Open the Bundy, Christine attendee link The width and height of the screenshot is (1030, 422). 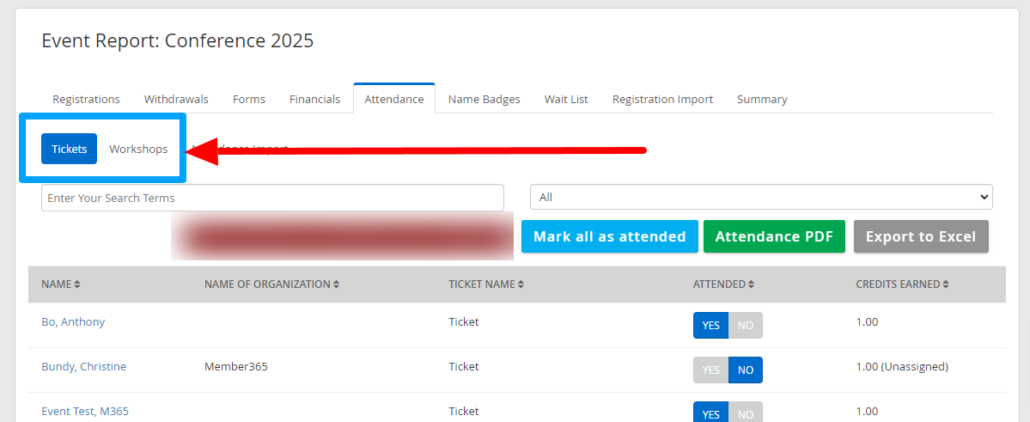pyautogui.click(x=83, y=367)
